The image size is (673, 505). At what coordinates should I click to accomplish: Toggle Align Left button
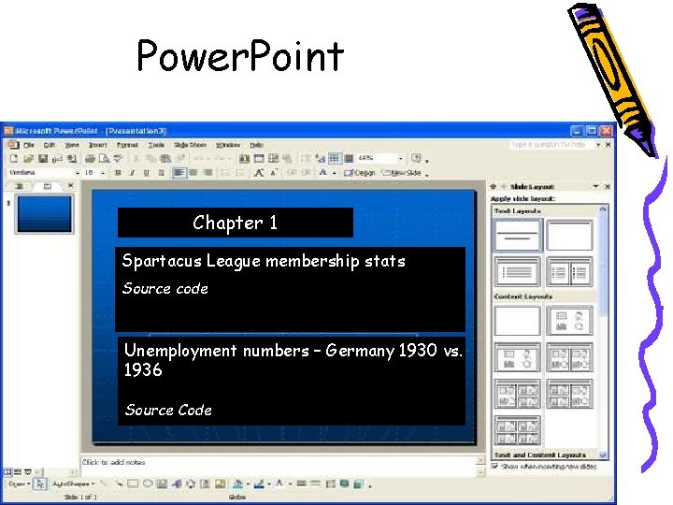click(179, 173)
